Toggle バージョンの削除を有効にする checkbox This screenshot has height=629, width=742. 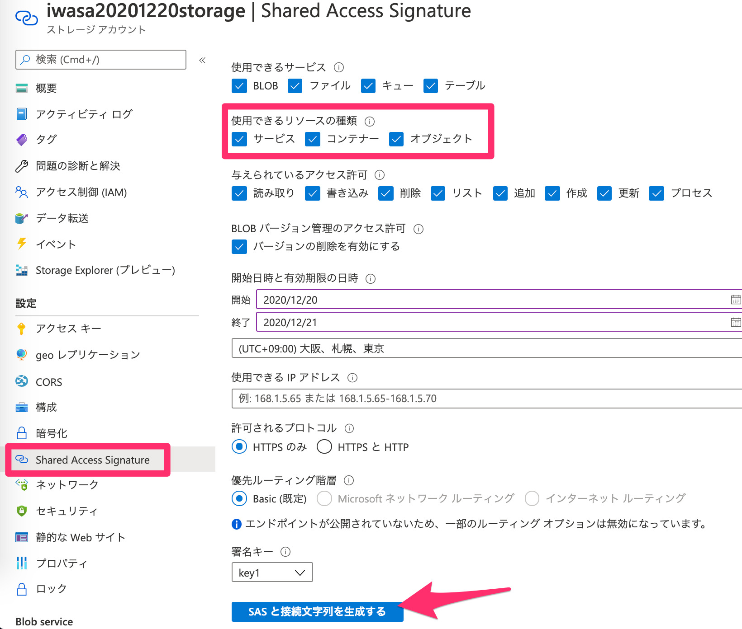pos(239,247)
